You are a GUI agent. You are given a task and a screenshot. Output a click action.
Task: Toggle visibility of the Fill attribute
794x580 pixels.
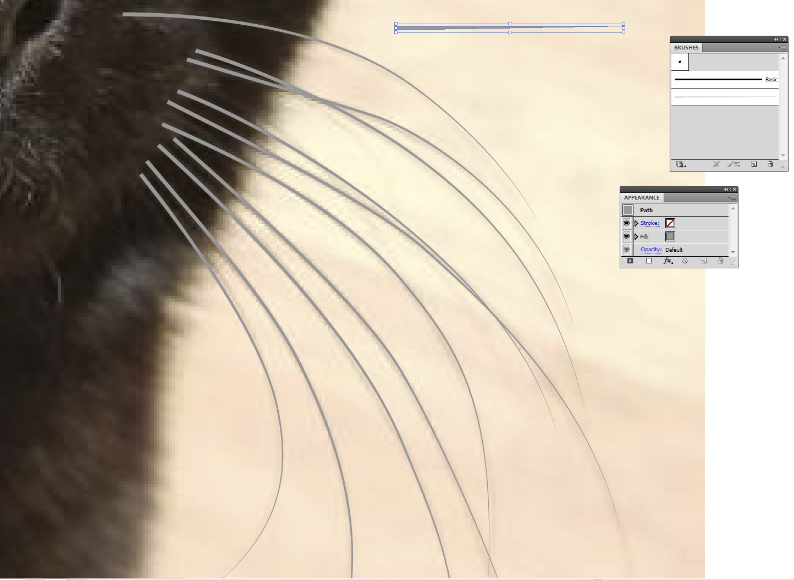(x=627, y=236)
